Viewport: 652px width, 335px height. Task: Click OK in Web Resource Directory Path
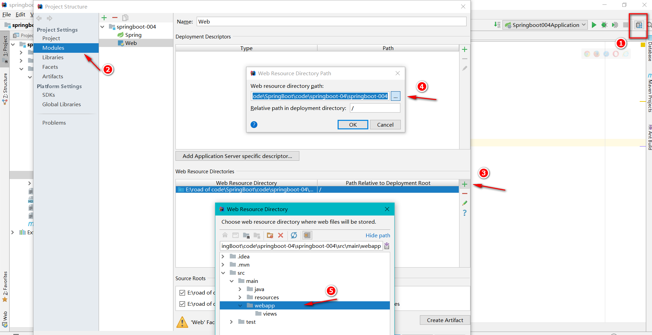point(353,125)
